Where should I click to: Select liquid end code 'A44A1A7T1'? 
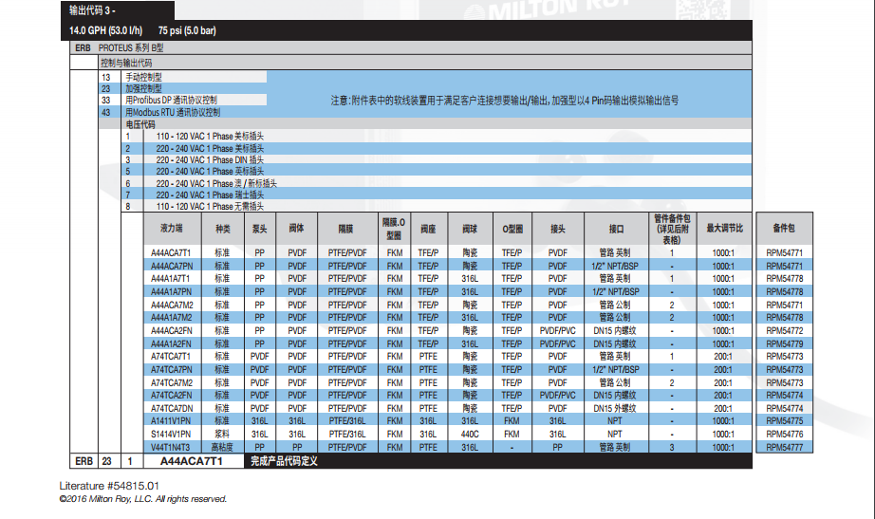[170, 278]
